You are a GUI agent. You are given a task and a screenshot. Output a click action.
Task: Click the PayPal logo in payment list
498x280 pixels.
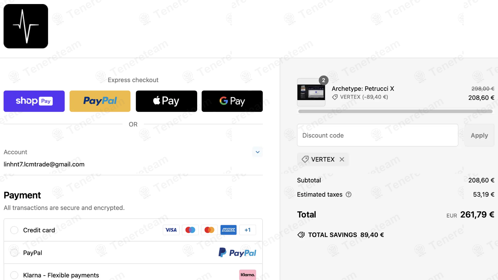237,253
